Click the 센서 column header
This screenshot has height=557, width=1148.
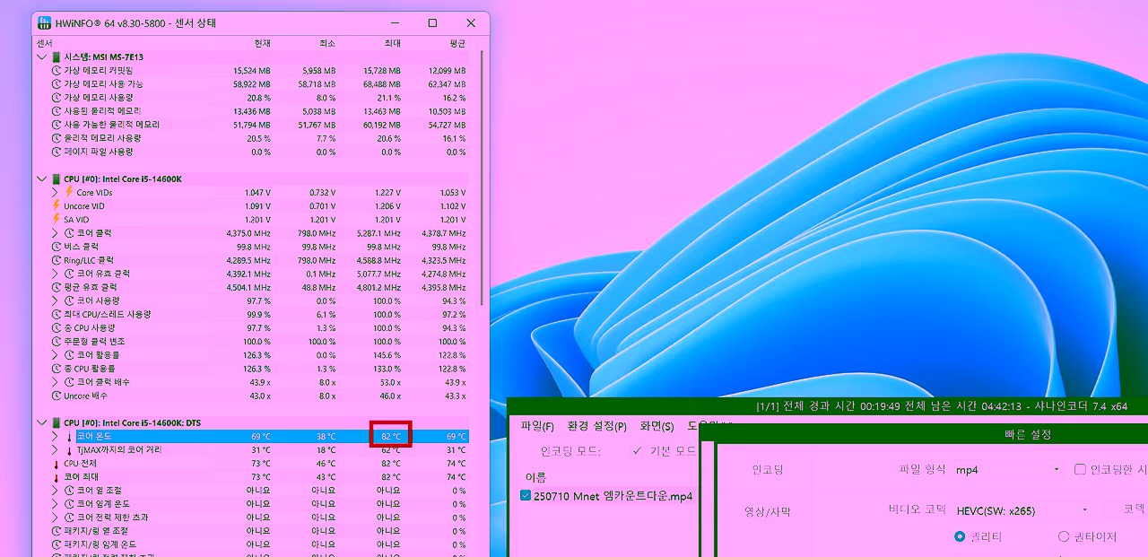point(45,43)
